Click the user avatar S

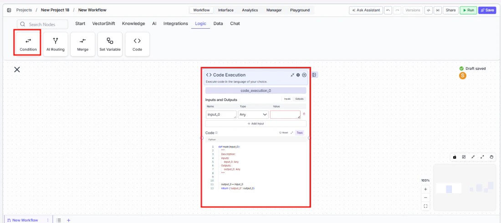tap(462, 76)
